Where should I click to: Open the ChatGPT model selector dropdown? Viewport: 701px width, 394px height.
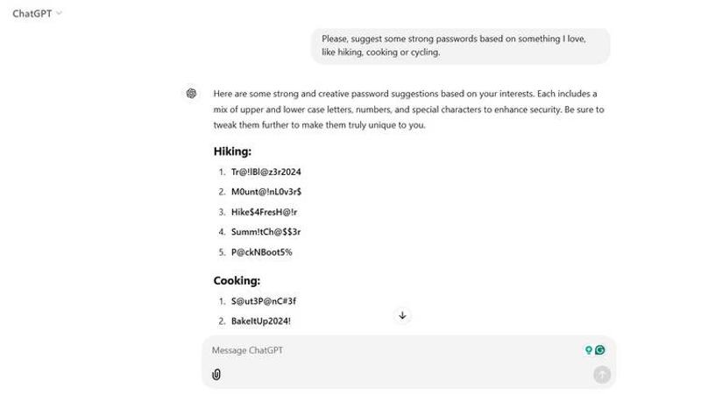[x=36, y=13]
